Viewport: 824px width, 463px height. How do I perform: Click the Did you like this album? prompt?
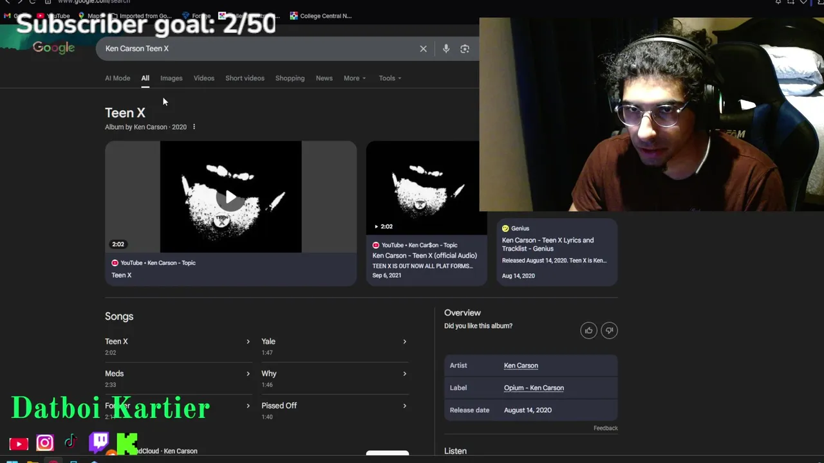(478, 326)
